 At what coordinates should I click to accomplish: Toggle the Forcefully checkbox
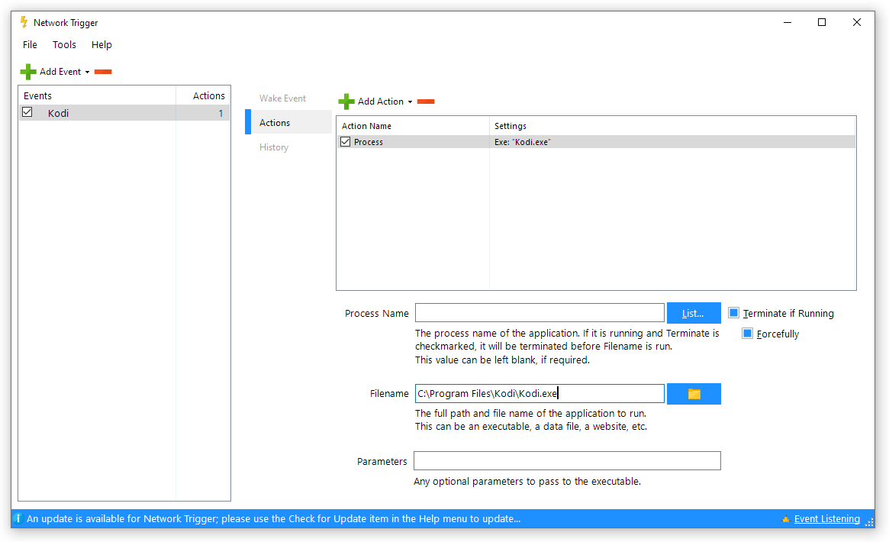coord(747,334)
